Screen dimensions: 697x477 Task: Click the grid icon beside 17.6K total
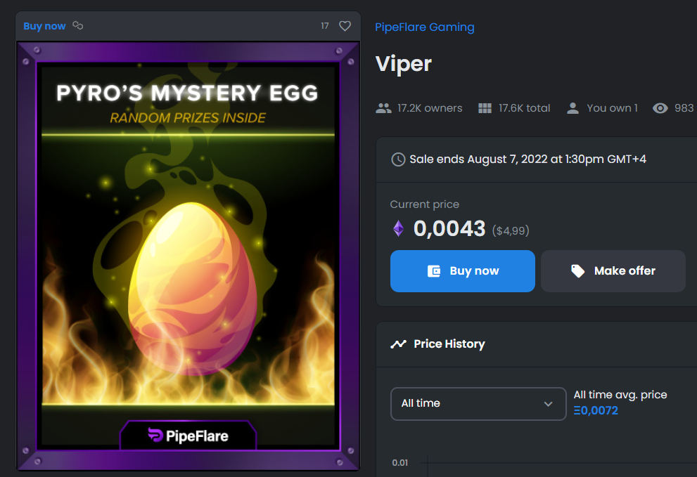[x=485, y=108]
